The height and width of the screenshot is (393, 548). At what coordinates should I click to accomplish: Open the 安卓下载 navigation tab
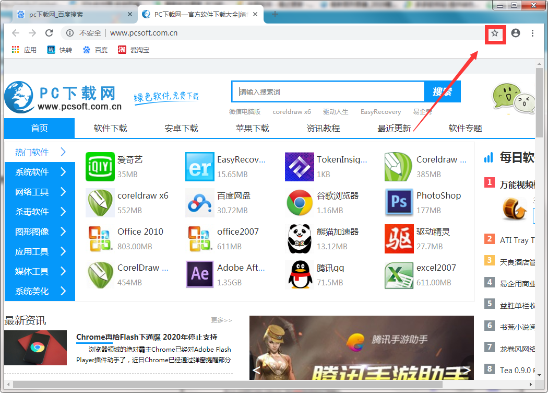(182, 129)
